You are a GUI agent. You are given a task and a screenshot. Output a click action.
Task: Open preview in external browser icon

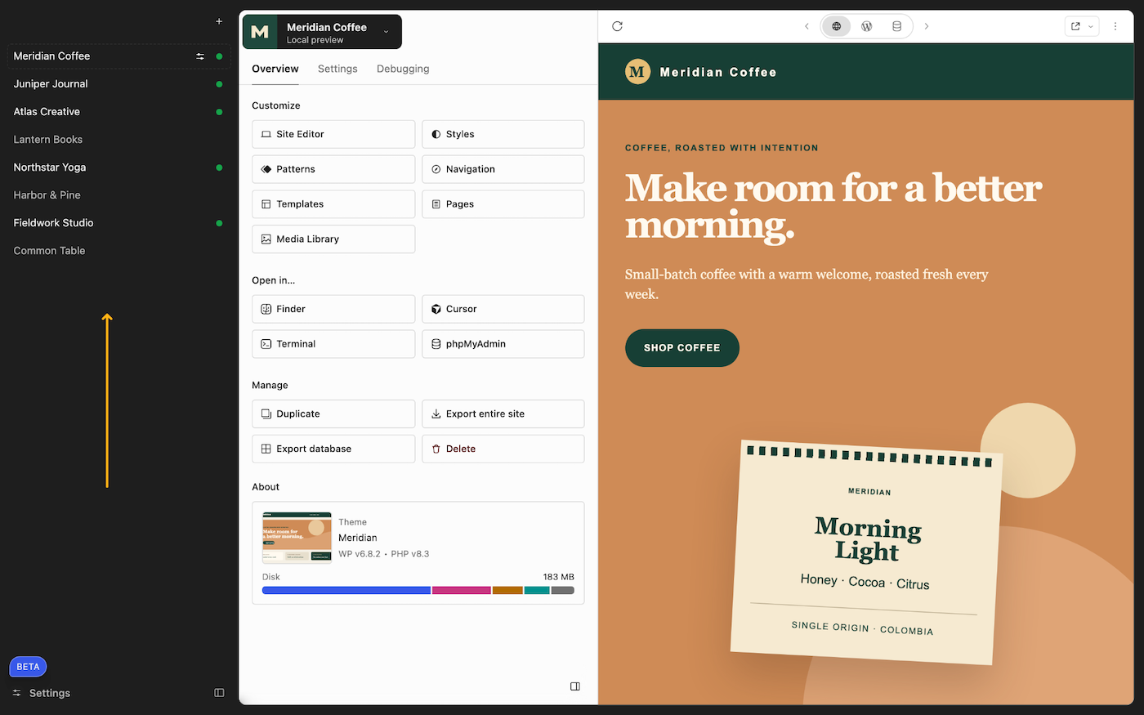(x=1075, y=26)
